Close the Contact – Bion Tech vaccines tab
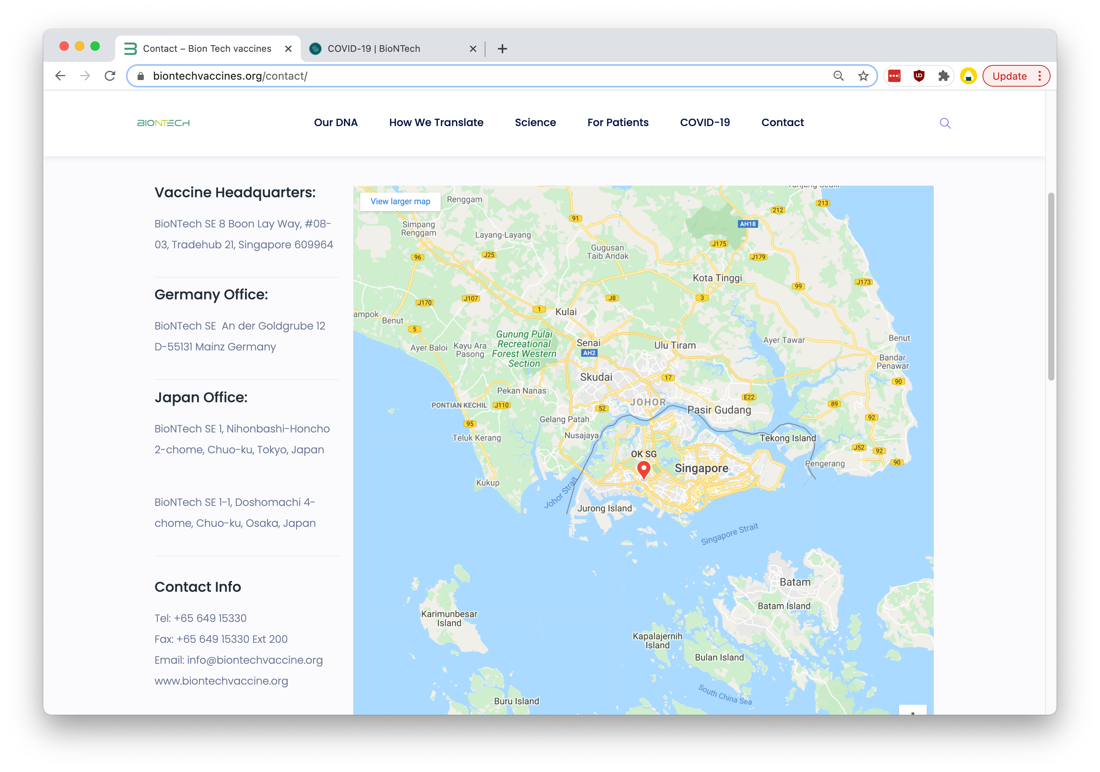The height and width of the screenshot is (772, 1100). coord(288,49)
